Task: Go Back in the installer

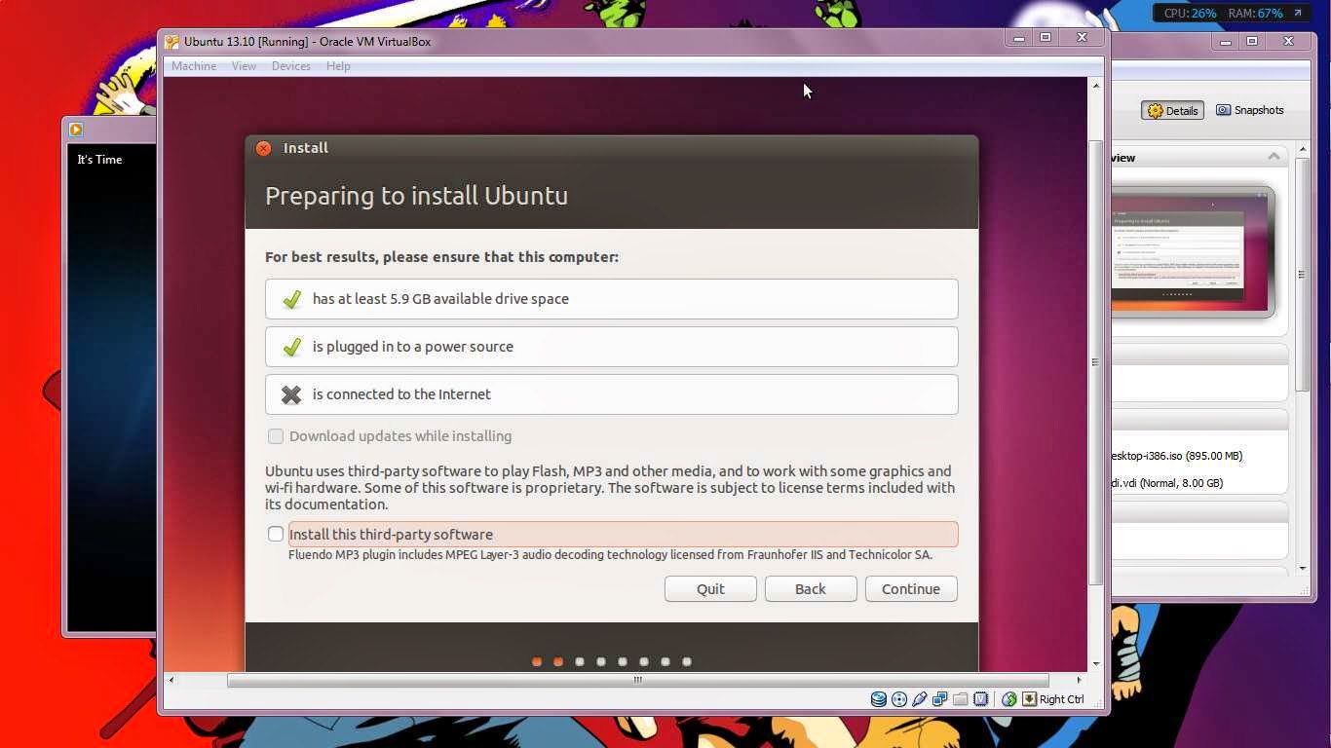Action: [x=811, y=589]
